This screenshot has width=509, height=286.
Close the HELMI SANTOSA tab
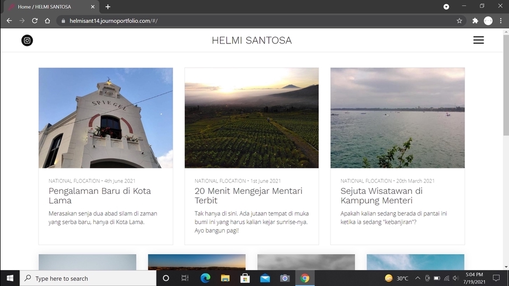tap(93, 6)
